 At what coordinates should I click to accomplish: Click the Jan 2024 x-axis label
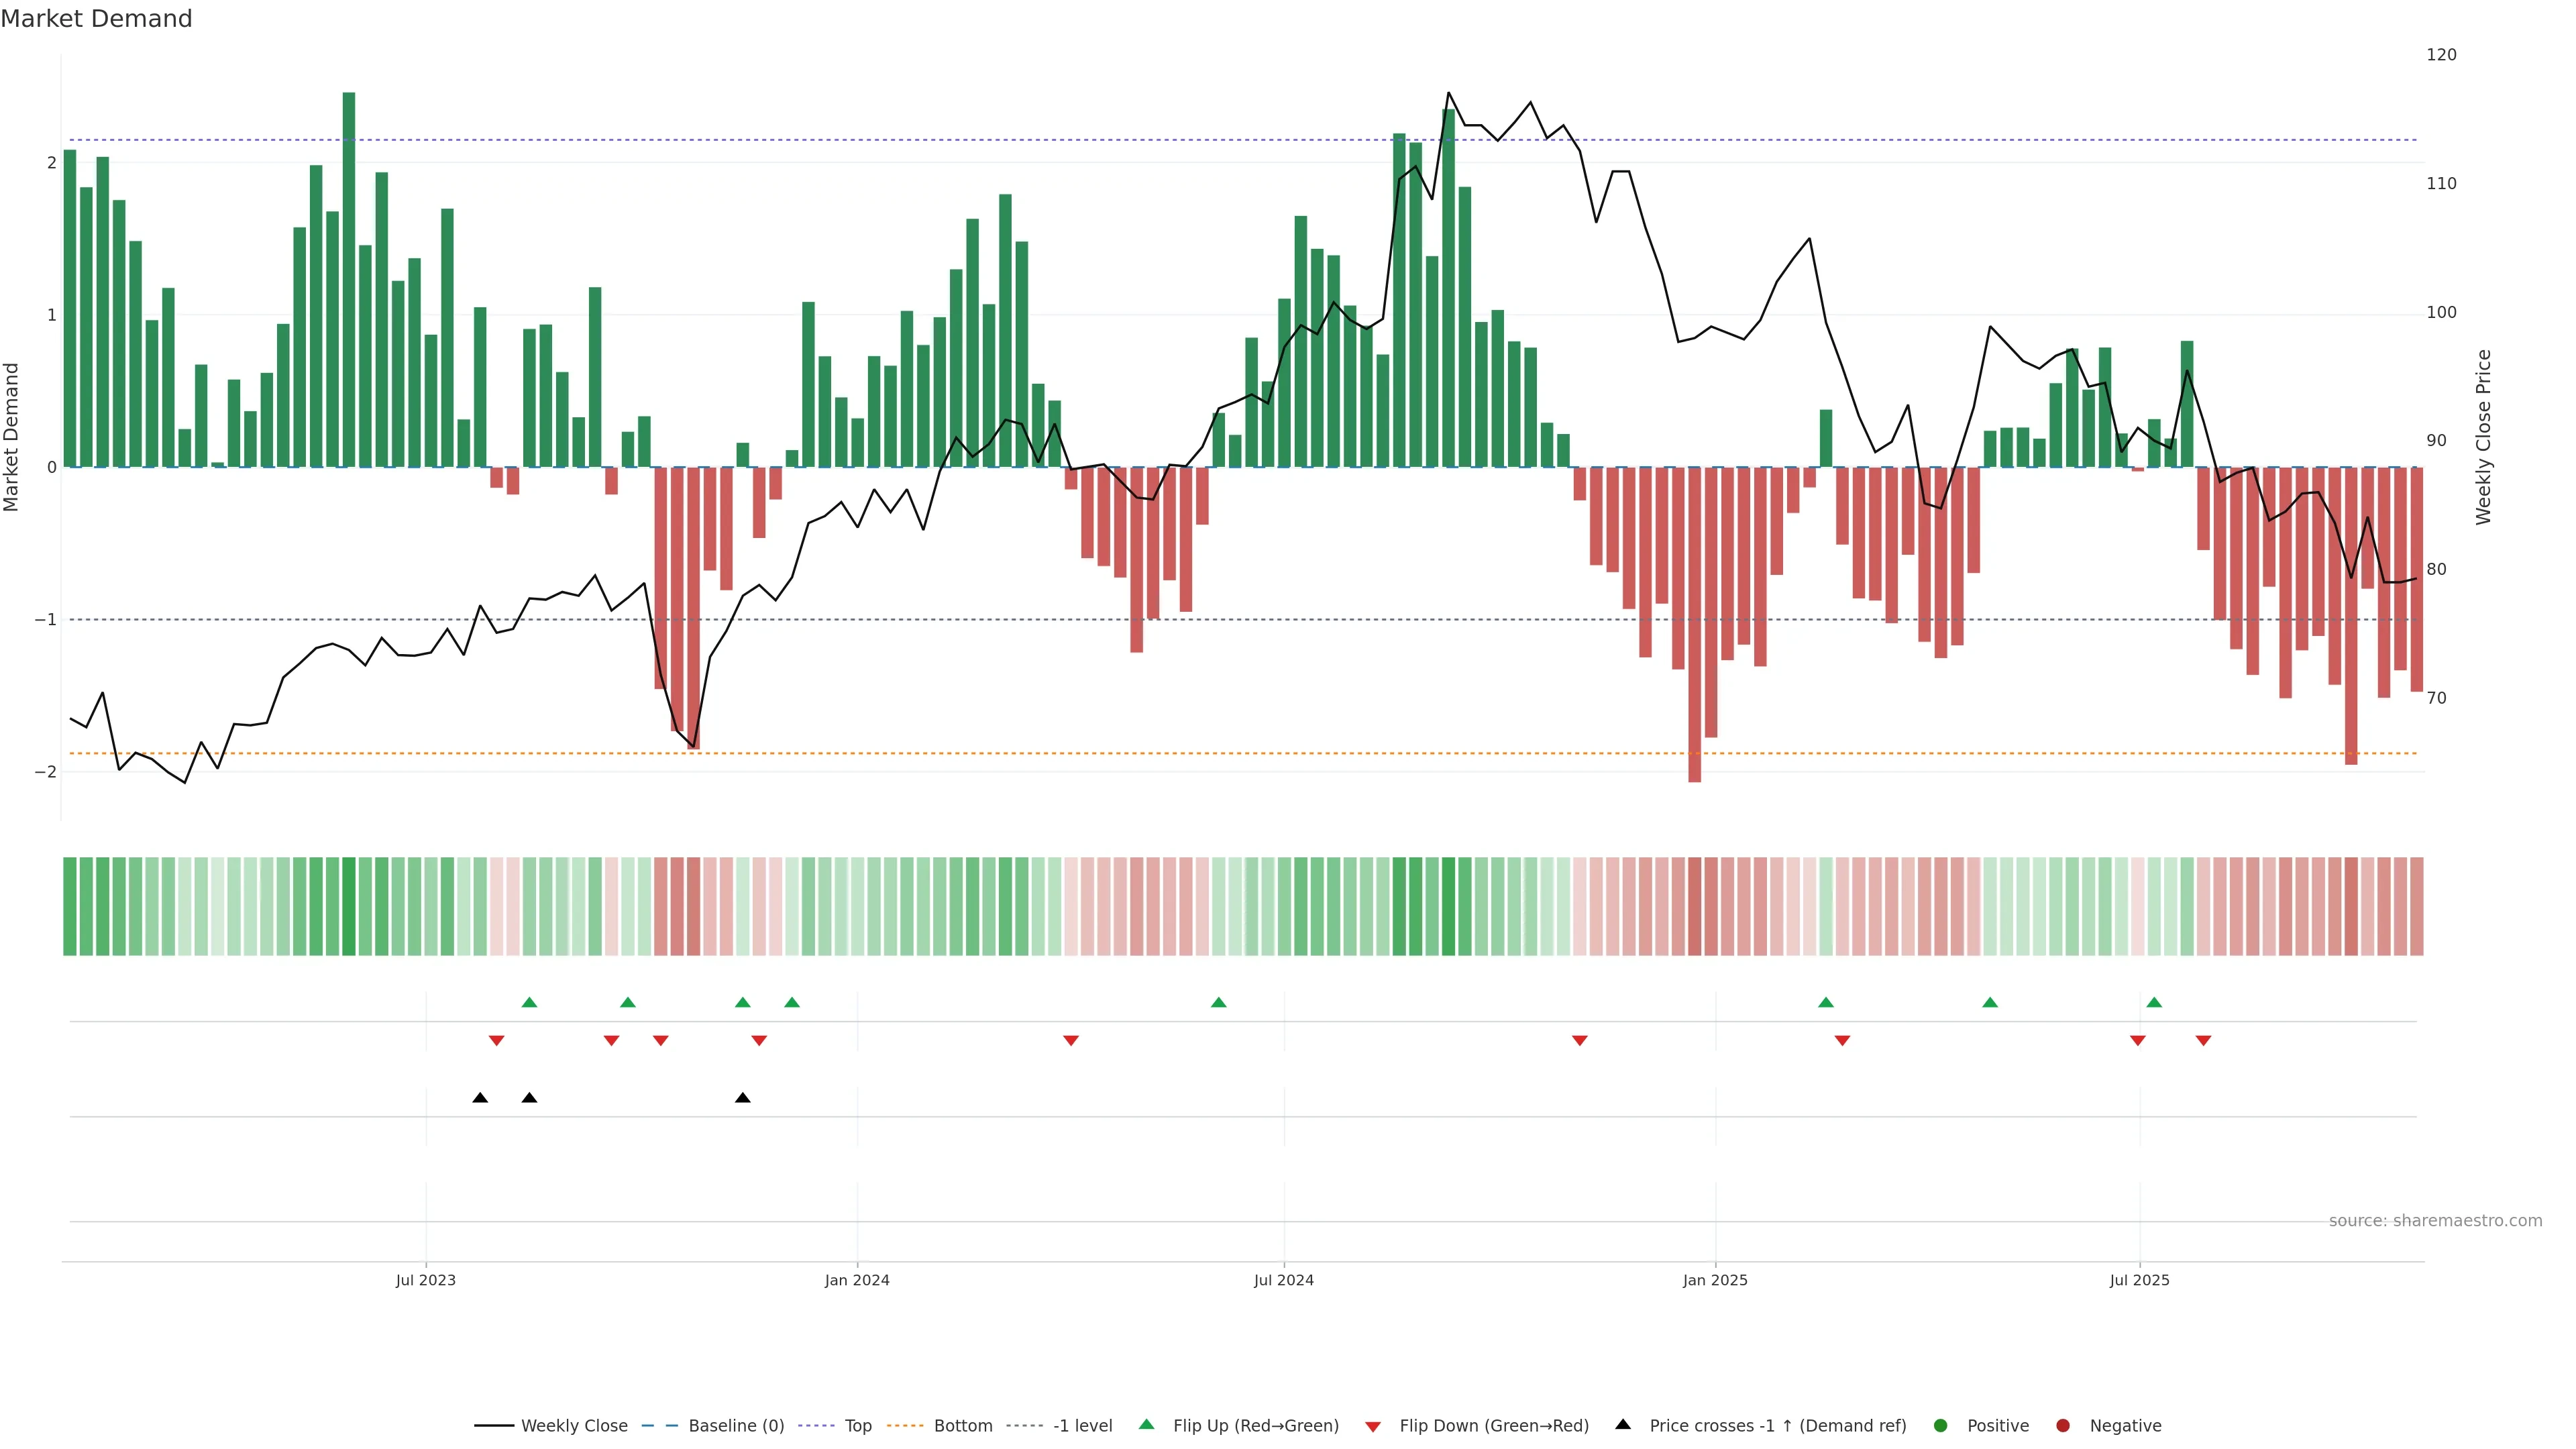tap(857, 1280)
